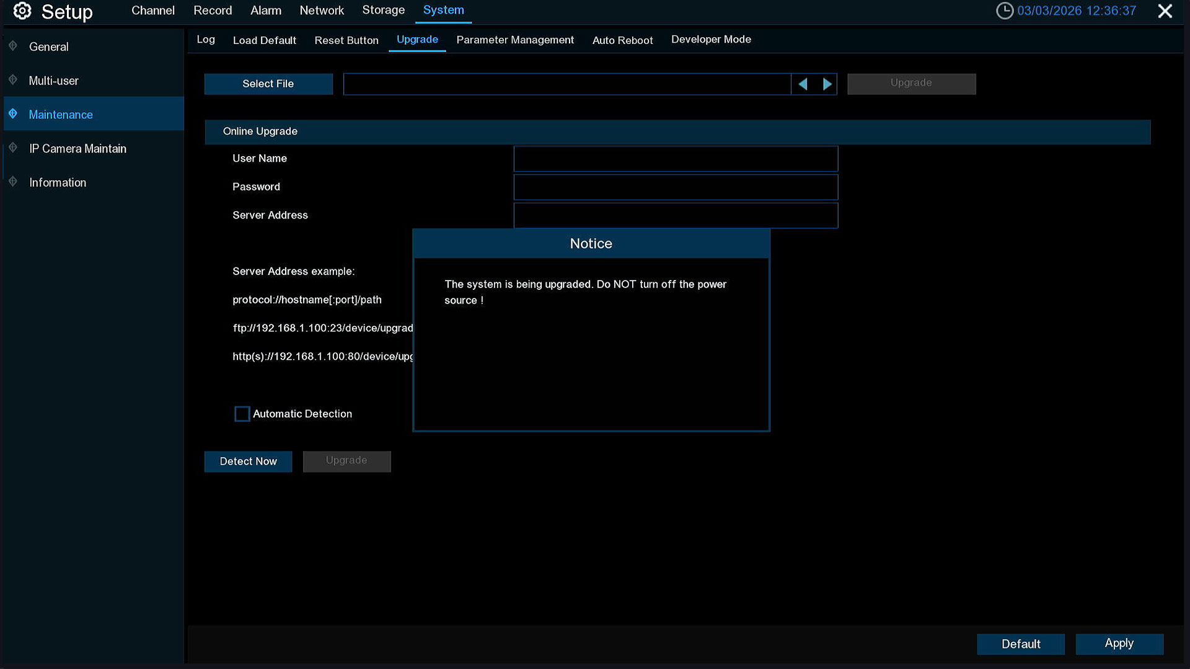Click the Setup gear icon
Image resolution: width=1190 pixels, height=669 pixels.
pyautogui.click(x=22, y=11)
